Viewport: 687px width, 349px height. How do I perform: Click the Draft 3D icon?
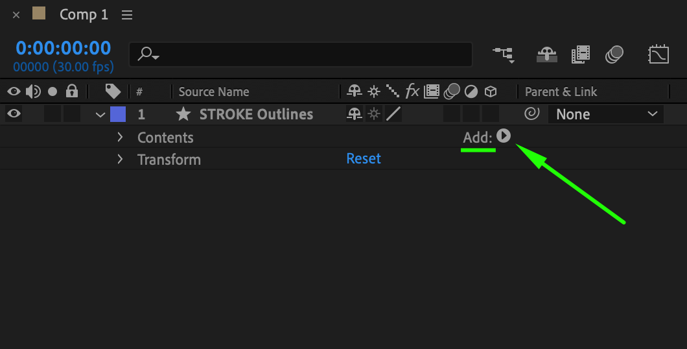[x=546, y=54]
